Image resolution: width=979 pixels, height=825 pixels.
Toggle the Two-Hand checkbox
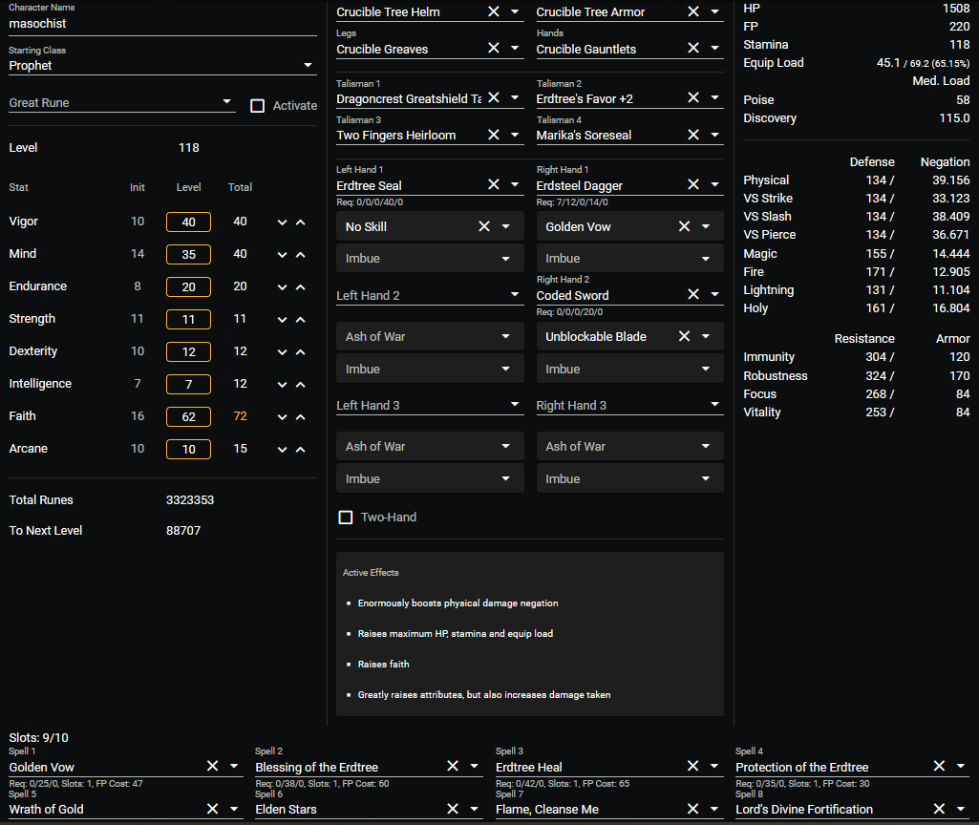tap(345, 517)
